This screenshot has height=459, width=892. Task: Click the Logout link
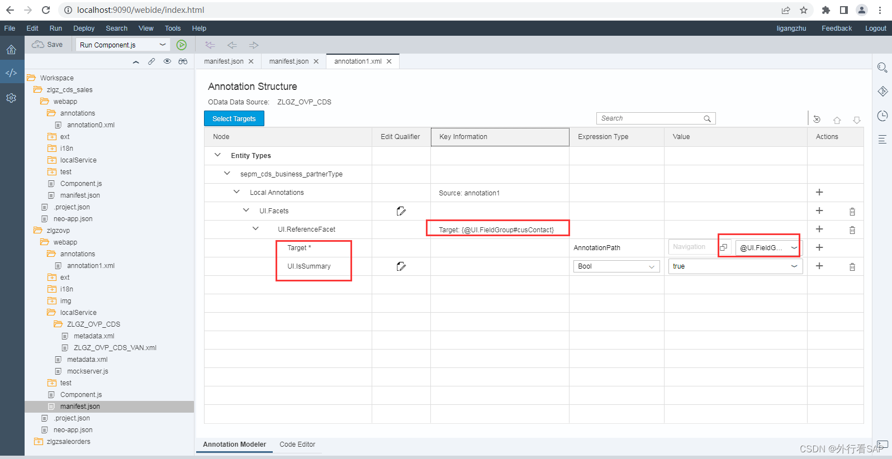point(875,28)
